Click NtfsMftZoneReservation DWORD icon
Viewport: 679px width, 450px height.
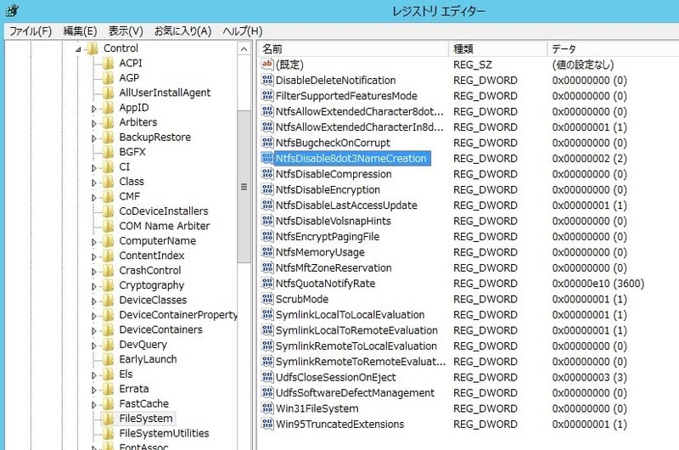[x=267, y=267]
